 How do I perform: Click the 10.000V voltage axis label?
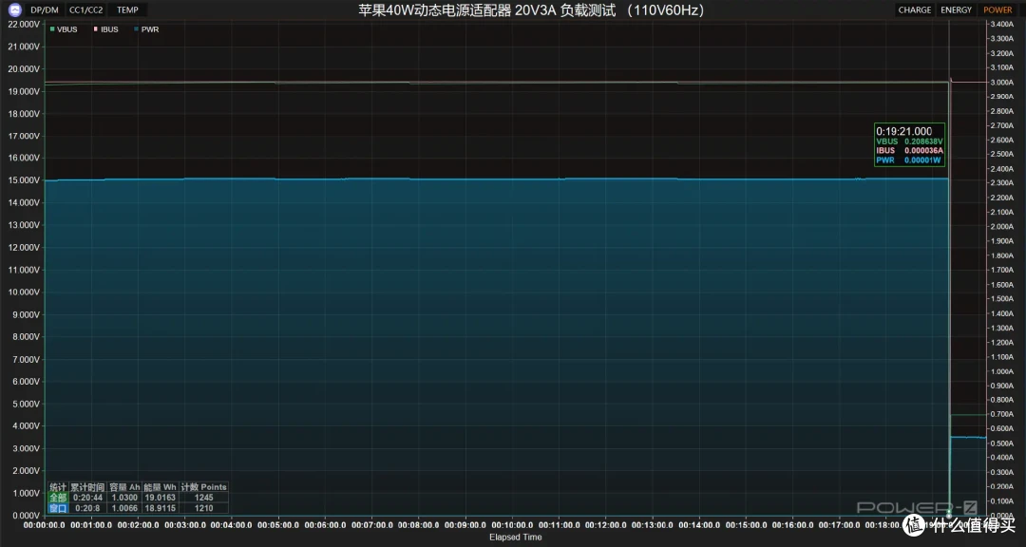(x=24, y=292)
